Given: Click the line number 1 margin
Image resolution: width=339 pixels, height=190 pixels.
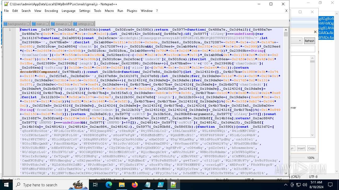Looking at the screenshot, I should [10, 30].
